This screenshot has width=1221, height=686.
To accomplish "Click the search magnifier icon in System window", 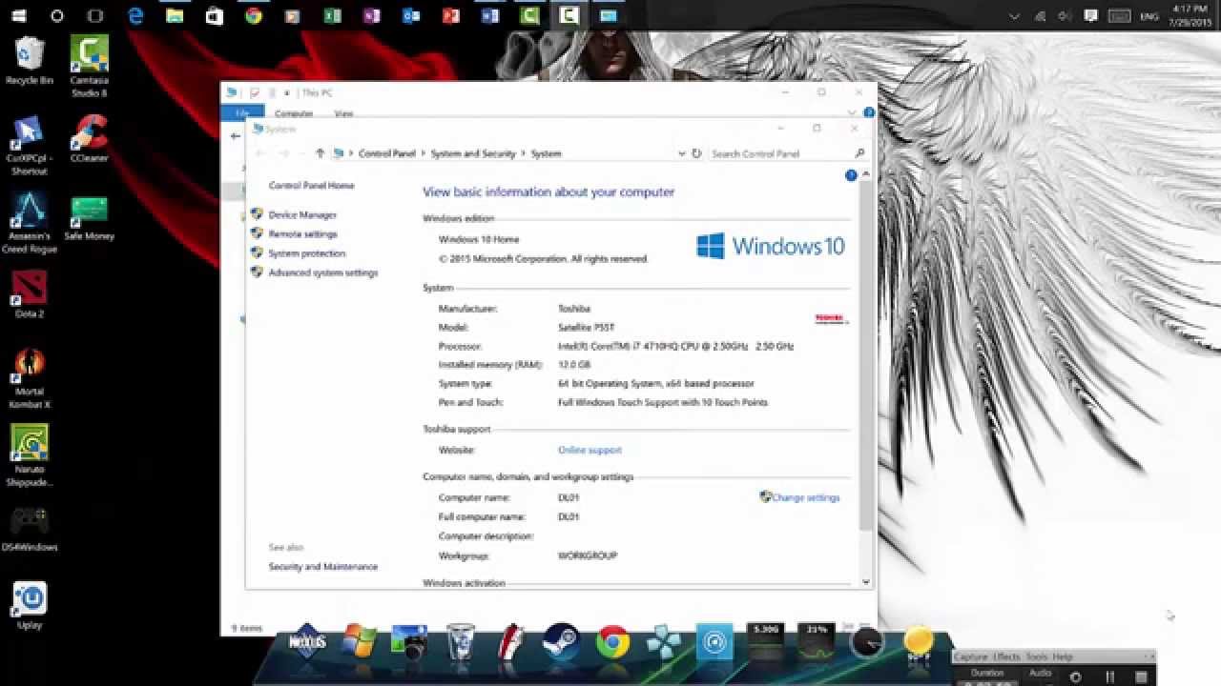I will click(859, 153).
